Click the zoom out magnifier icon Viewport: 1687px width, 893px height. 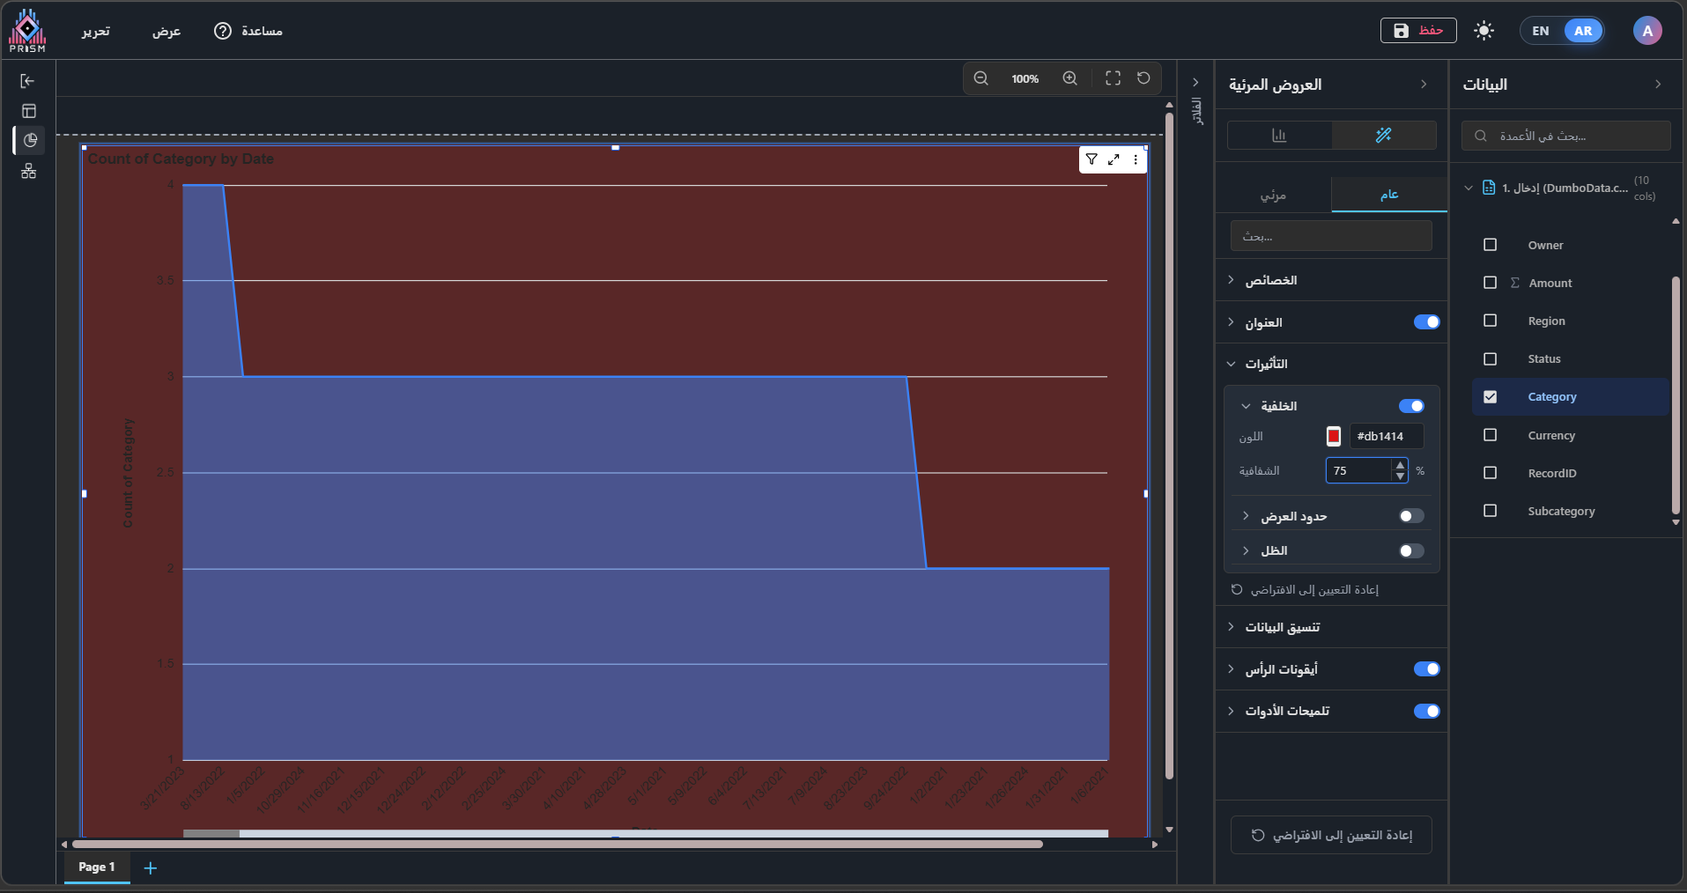[980, 78]
